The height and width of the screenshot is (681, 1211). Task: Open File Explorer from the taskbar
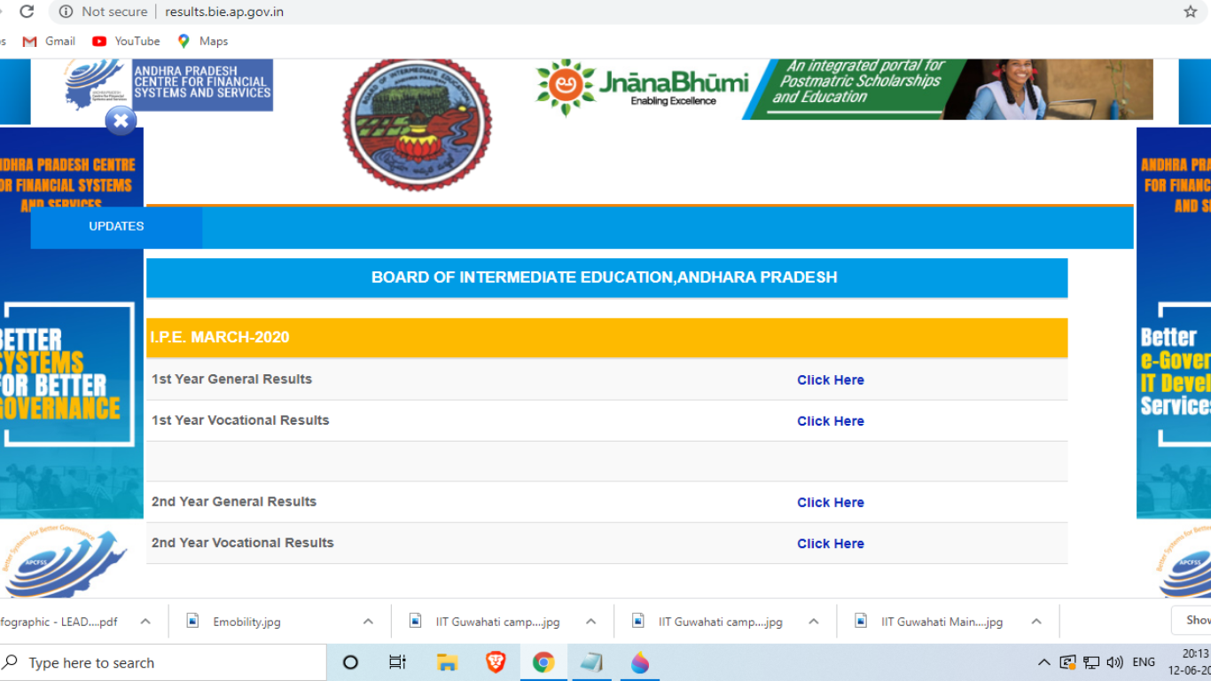click(x=447, y=662)
